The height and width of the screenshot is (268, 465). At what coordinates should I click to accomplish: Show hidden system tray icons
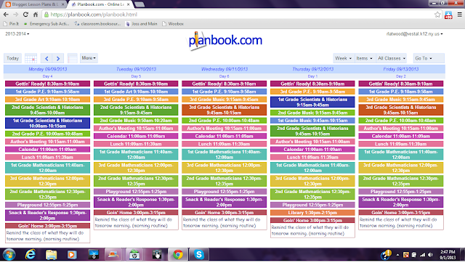397,255
